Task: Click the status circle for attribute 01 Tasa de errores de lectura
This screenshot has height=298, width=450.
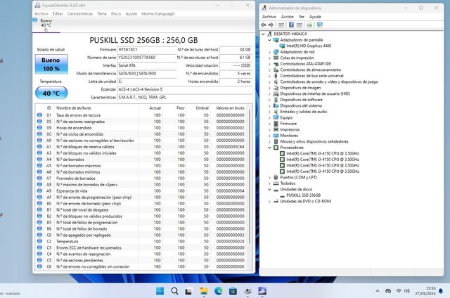Action: point(39,115)
